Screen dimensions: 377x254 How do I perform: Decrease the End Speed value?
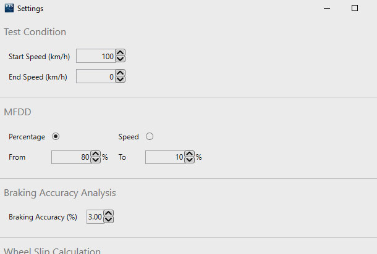pos(121,79)
